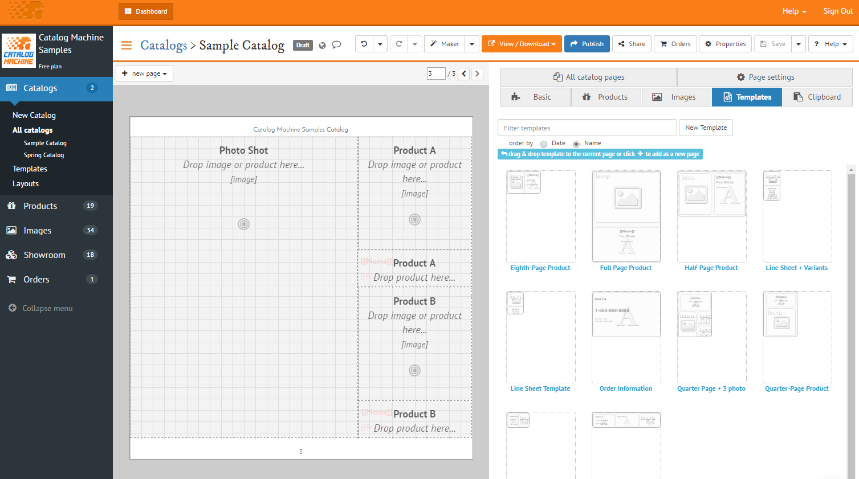859x479 pixels.
Task: Click the Share button
Action: 632,44
